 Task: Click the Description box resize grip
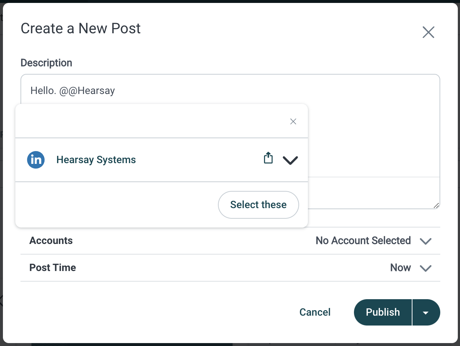coord(436,206)
